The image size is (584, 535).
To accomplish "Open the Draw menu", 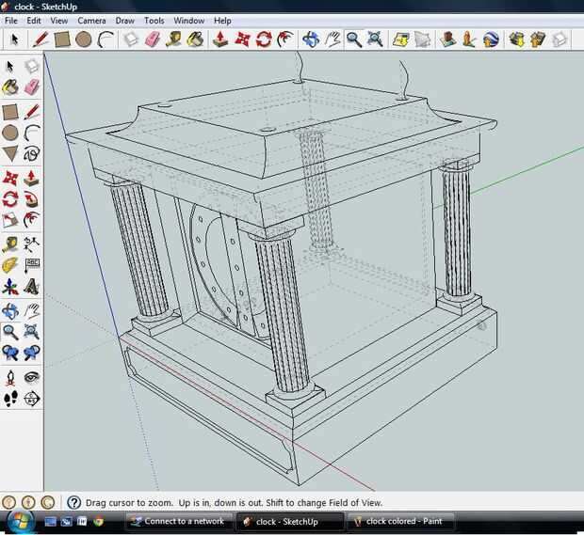I will coord(124,20).
